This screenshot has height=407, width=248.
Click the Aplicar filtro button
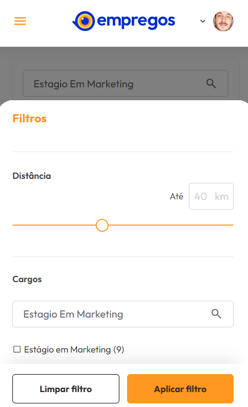pyautogui.click(x=181, y=389)
